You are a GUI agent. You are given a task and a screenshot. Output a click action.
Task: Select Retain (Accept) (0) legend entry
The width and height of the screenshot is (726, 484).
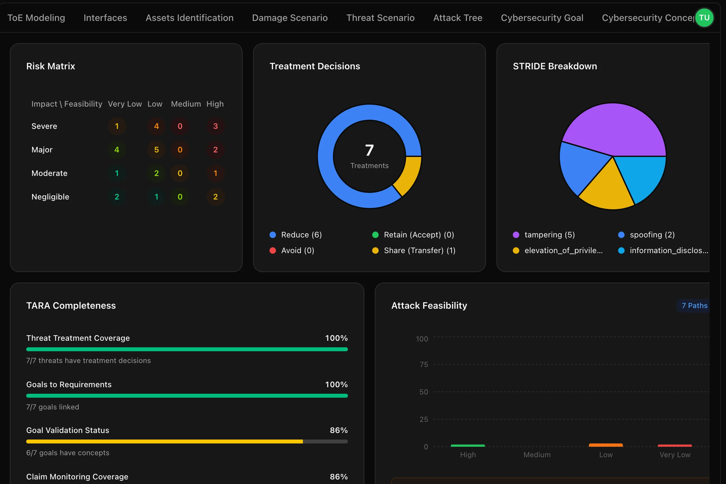click(413, 235)
